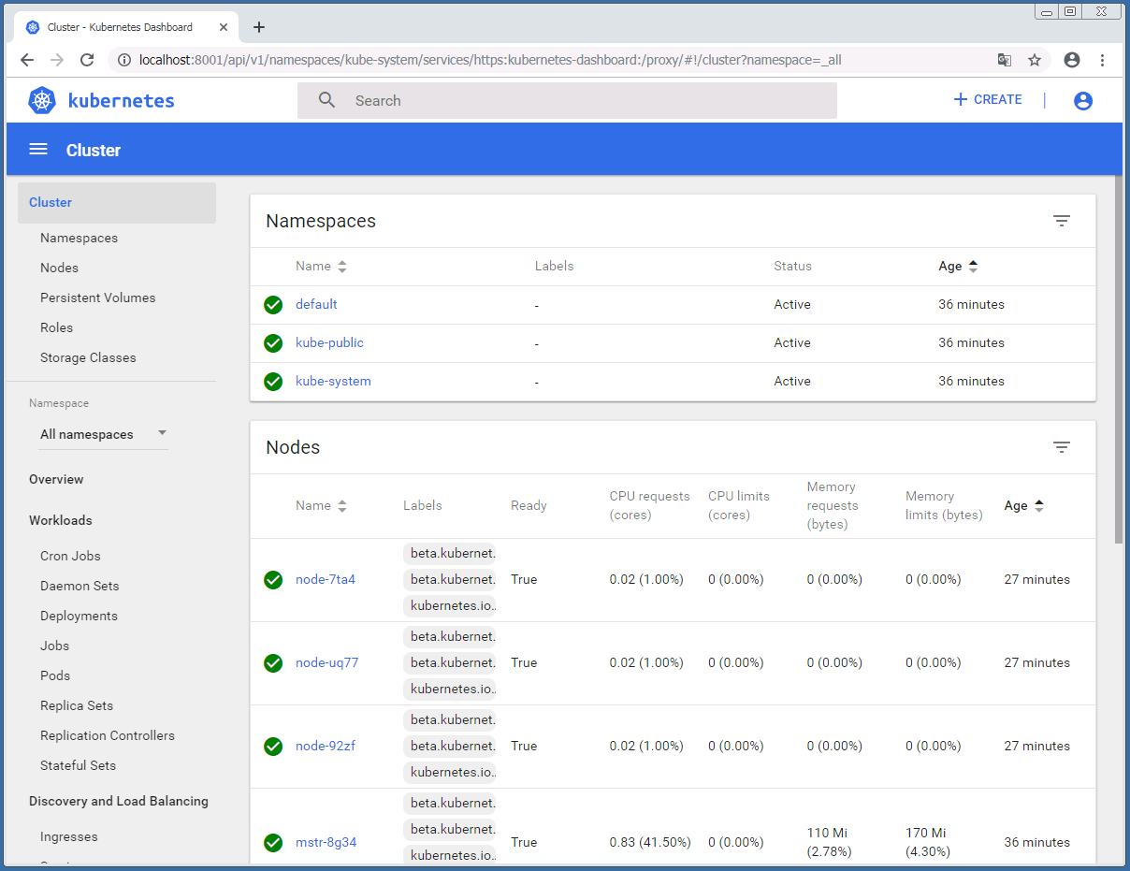The width and height of the screenshot is (1130, 871).
Task: Click the green status check for default namespace
Action: (273, 305)
